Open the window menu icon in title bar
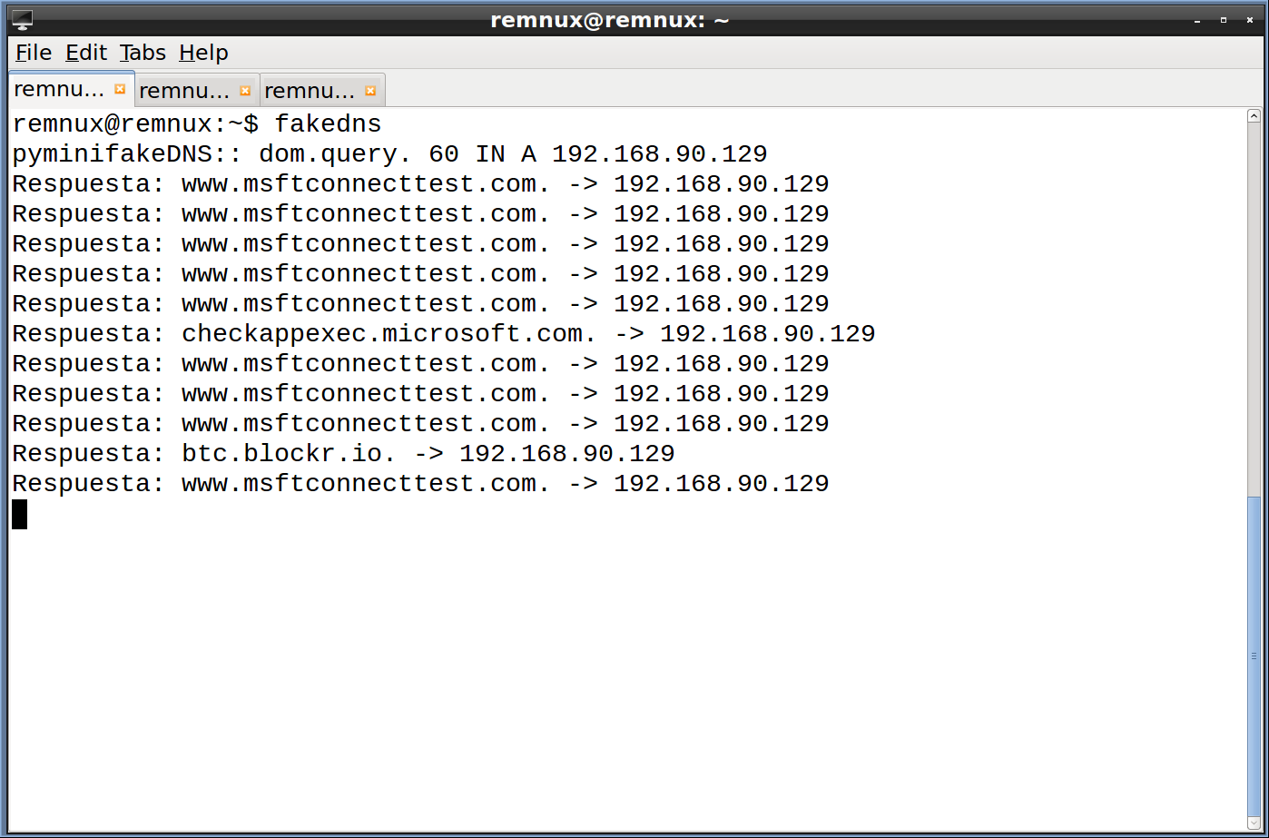 point(22,18)
